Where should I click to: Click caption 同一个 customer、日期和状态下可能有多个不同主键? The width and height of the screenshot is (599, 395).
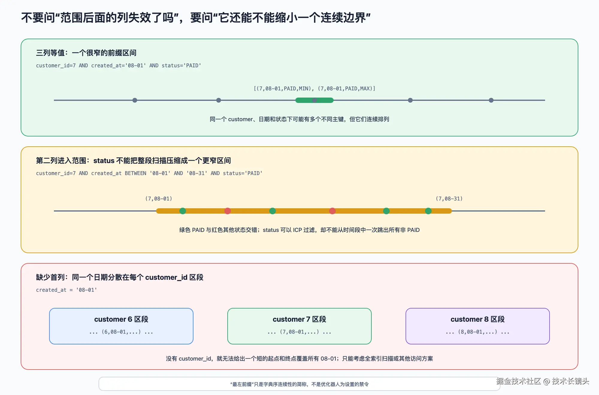[299, 119]
